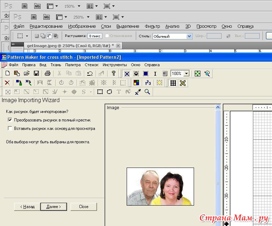
Task: Select the solid blue square view icon
Action: tap(146, 74)
